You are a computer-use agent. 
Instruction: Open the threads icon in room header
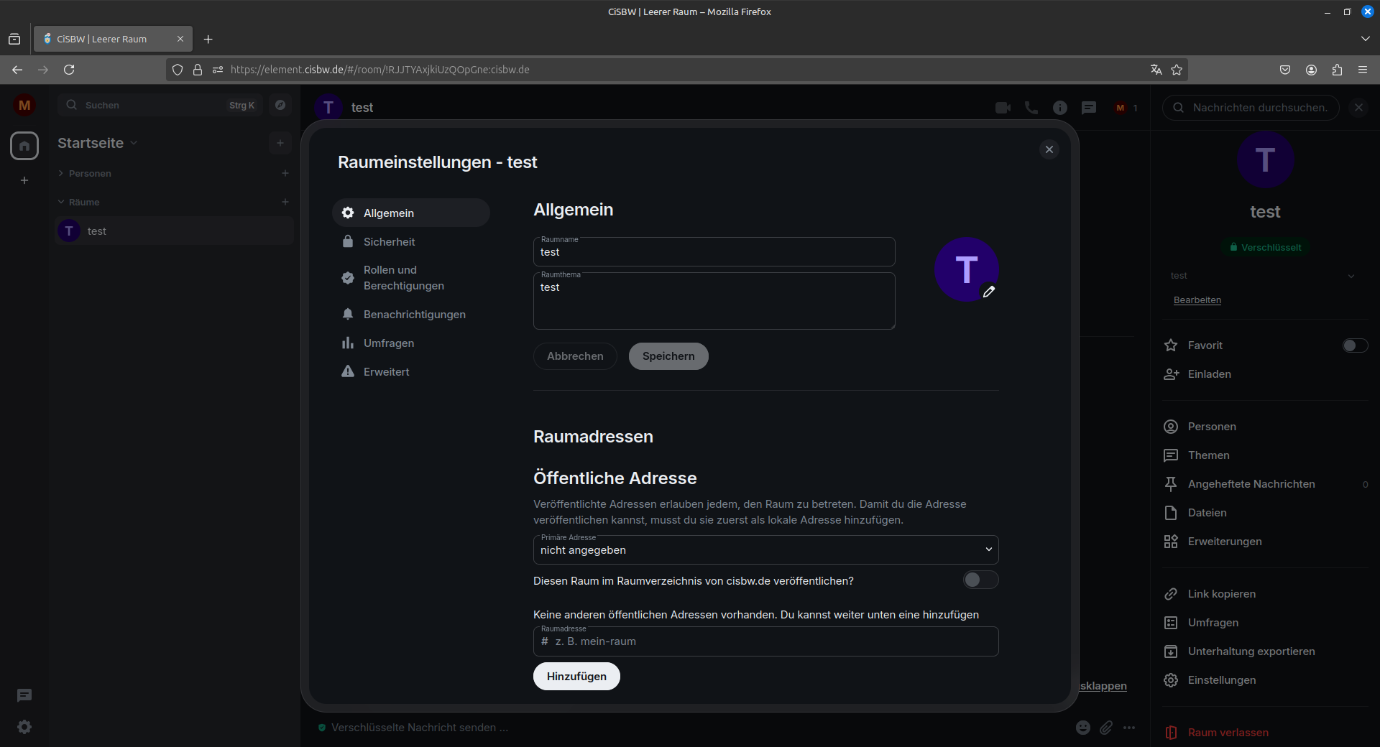[x=1089, y=108]
